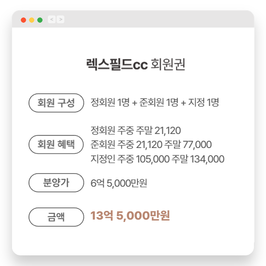266x266 pixels.
Task: Select the 회원 혜택 pill label
Action: 56,145
